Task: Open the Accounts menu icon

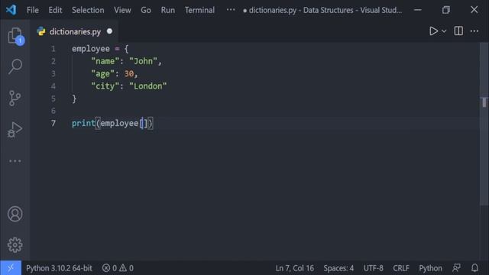Action: click(x=15, y=214)
